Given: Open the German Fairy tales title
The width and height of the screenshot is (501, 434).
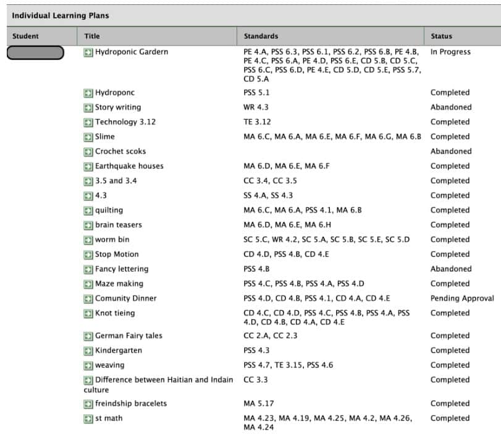Looking at the screenshot, I should point(128,335).
